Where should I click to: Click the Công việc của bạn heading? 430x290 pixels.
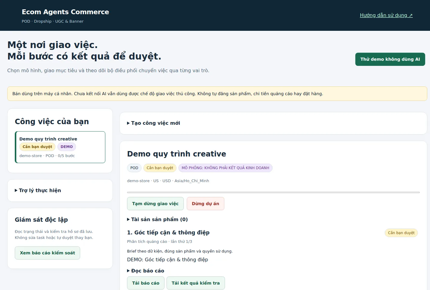click(52, 121)
